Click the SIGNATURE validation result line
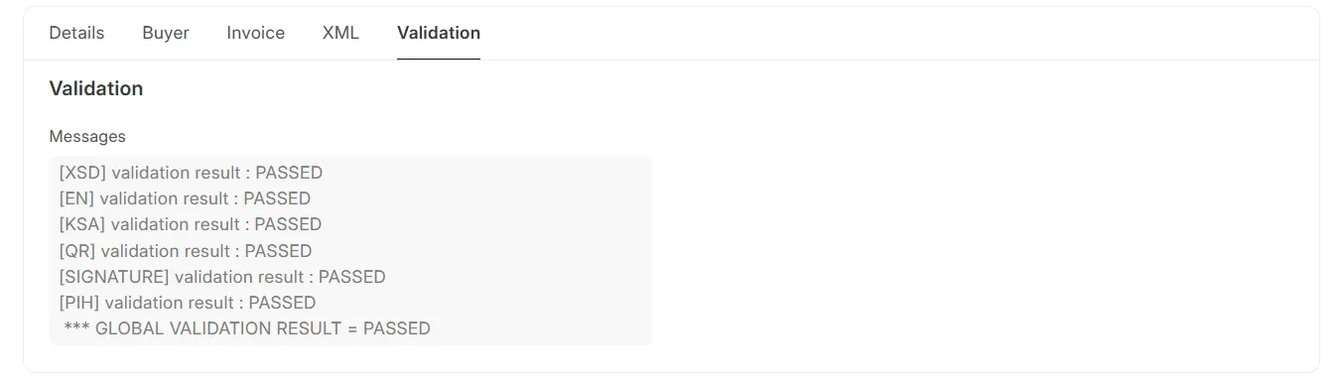The width and height of the screenshot is (1341, 388). click(222, 277)
